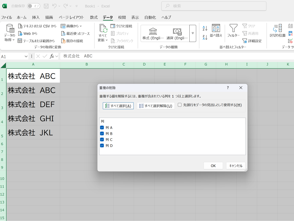Click 区切り位置 text-to-columns

[x=277, y=31]
